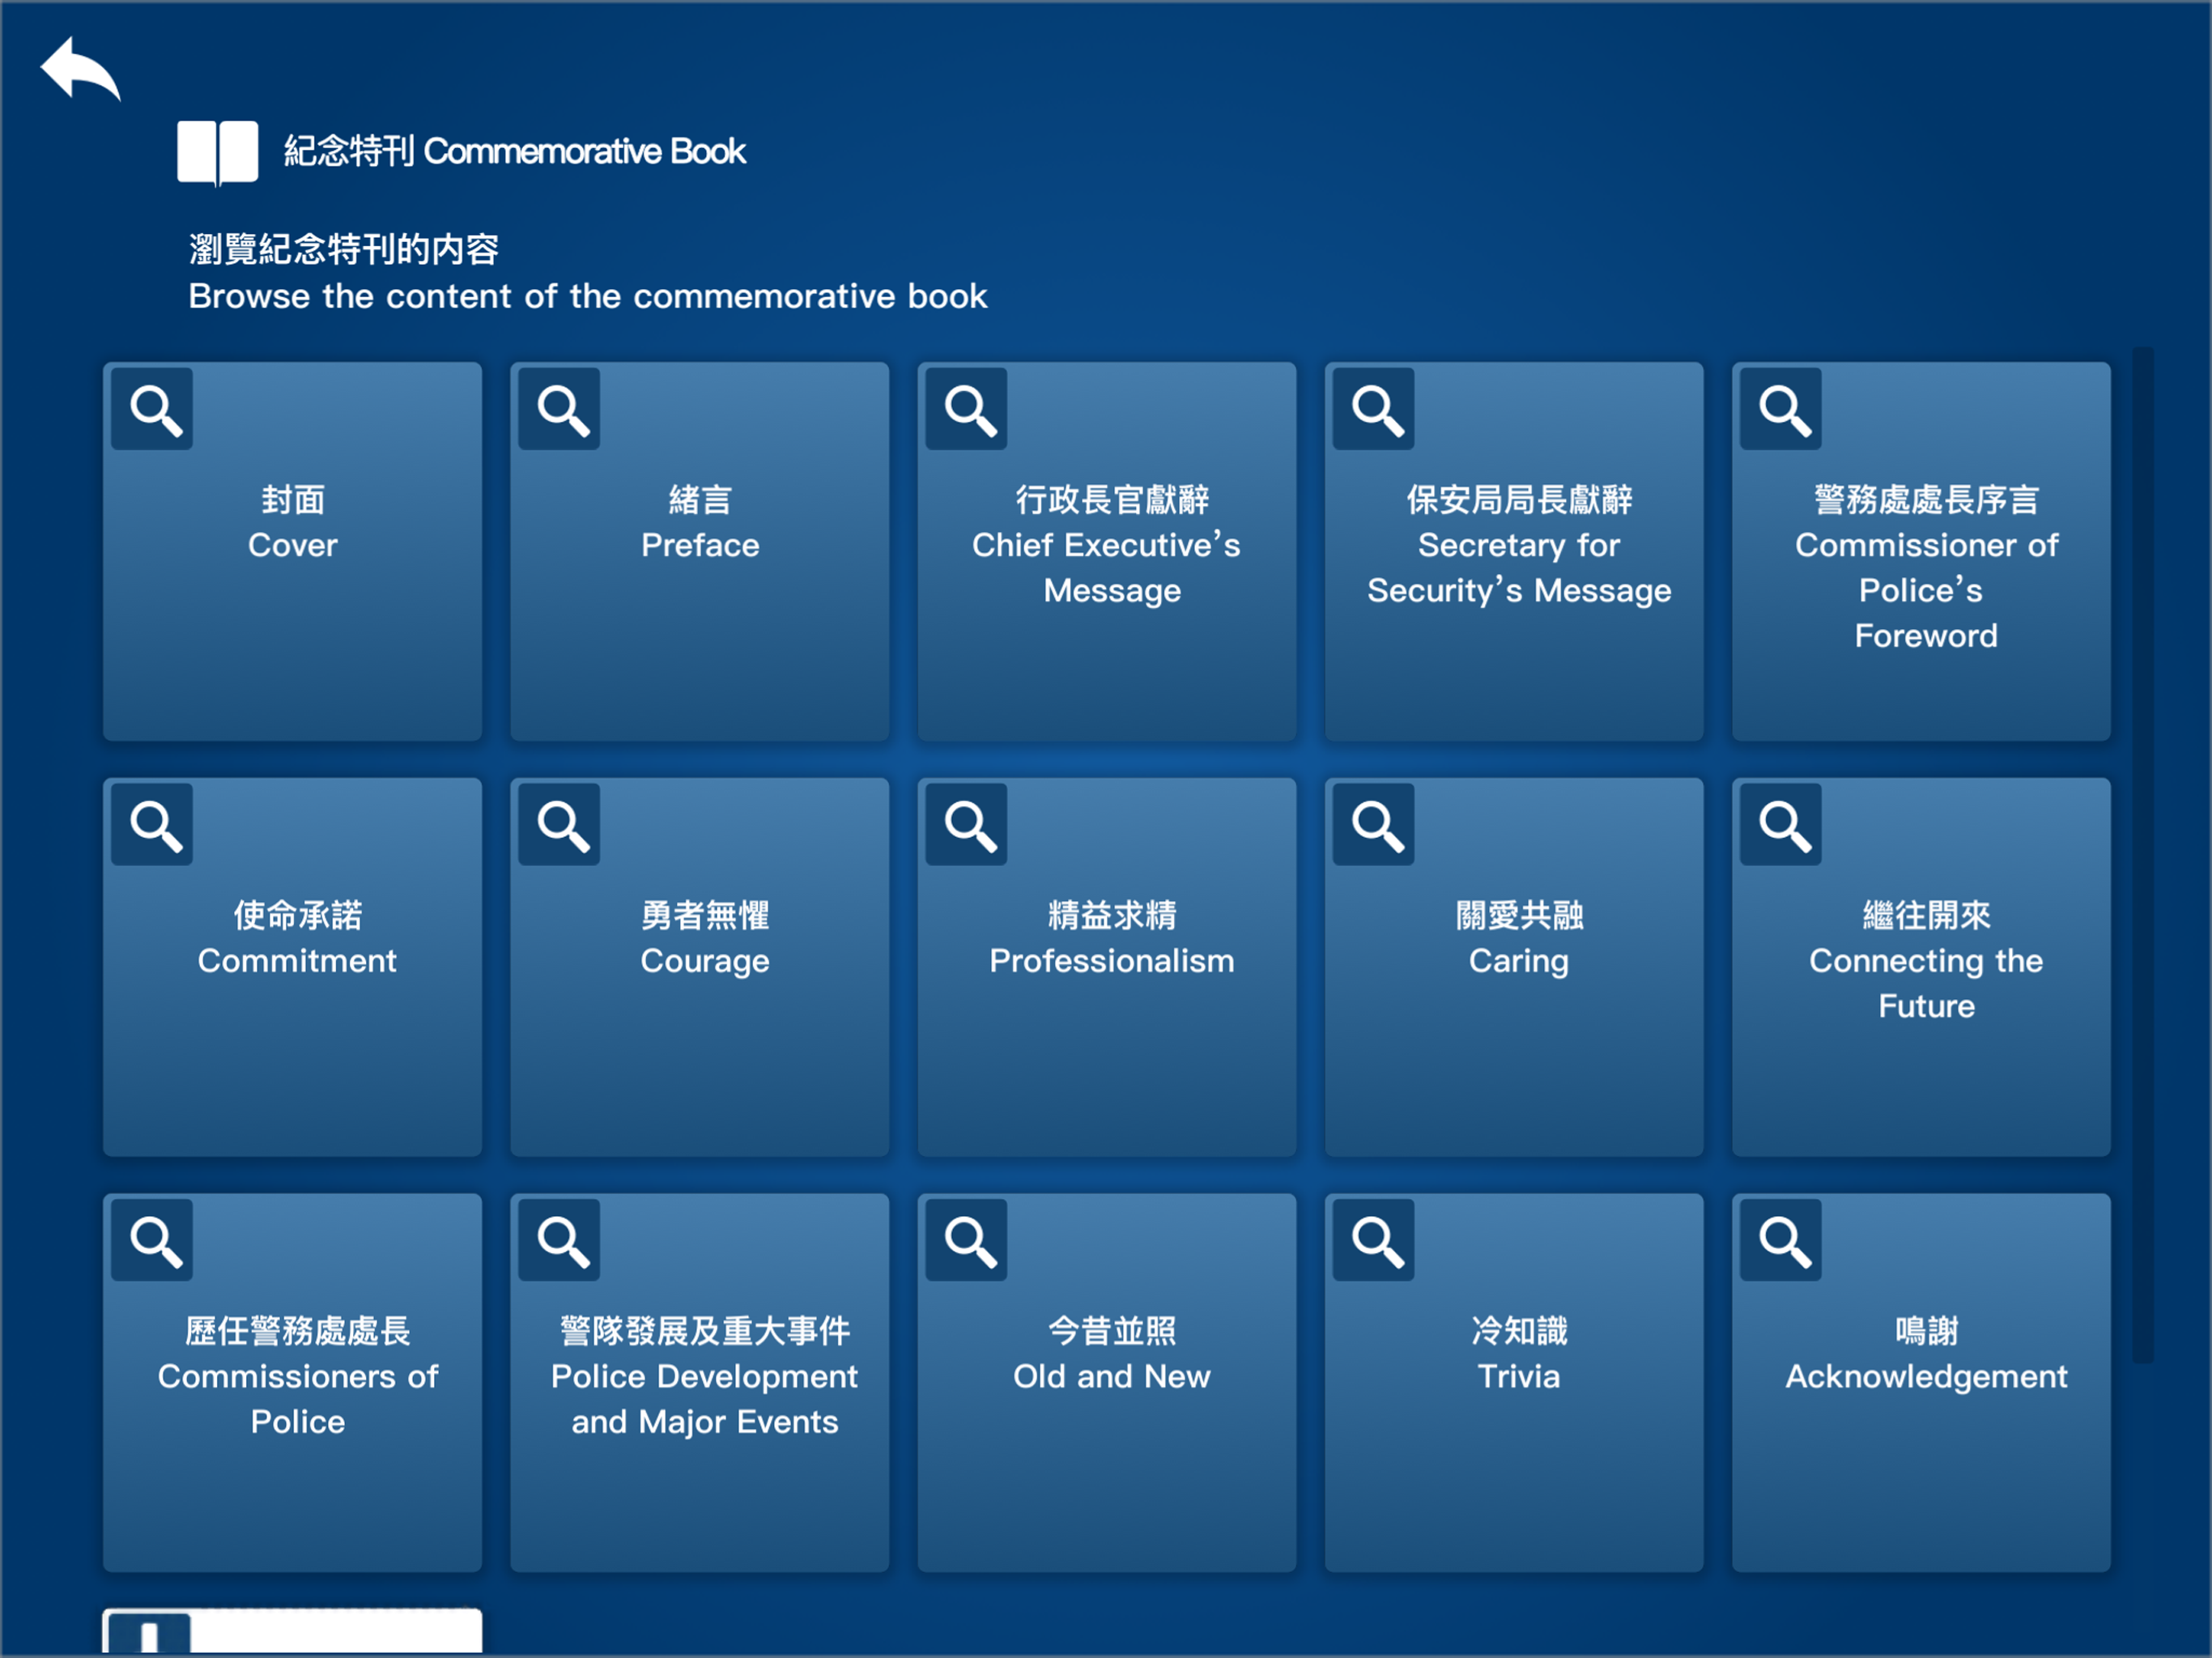Image resolution: width=2212 pixels, height=1658 pixels.
Task: Open Secretary for Security's Message tile
Action: pyautogui.click(x=1514, y=551)
